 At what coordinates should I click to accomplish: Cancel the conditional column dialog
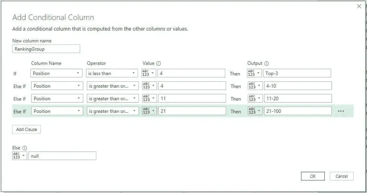[x=341, y=176]
